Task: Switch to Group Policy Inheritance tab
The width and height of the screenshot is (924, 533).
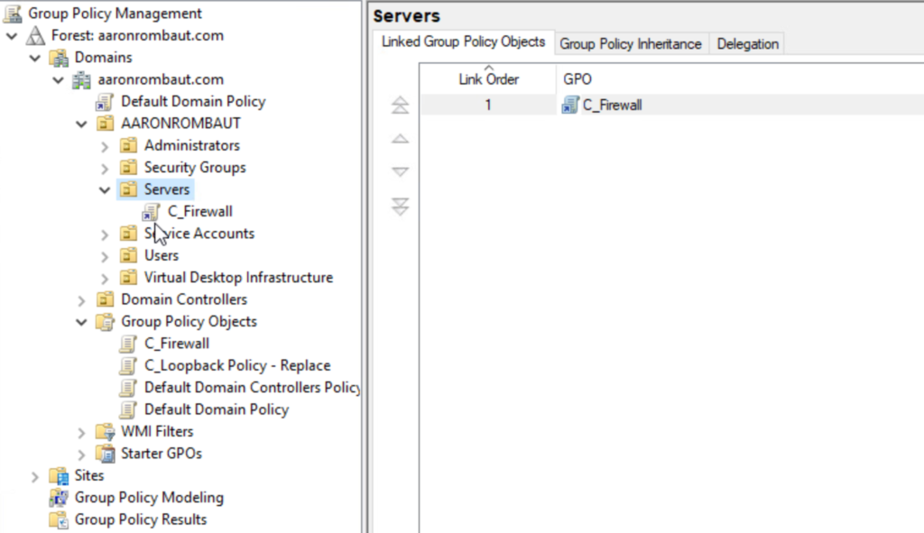Action: 630,43
